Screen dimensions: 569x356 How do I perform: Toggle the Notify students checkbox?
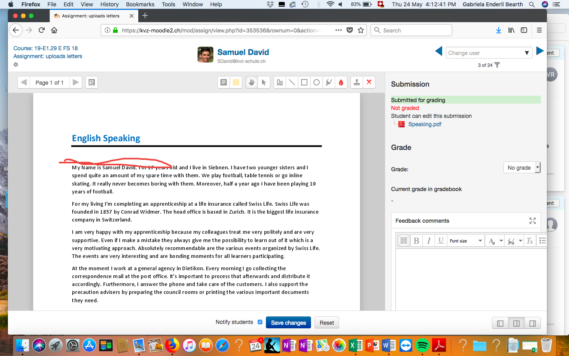pos(260,322)
